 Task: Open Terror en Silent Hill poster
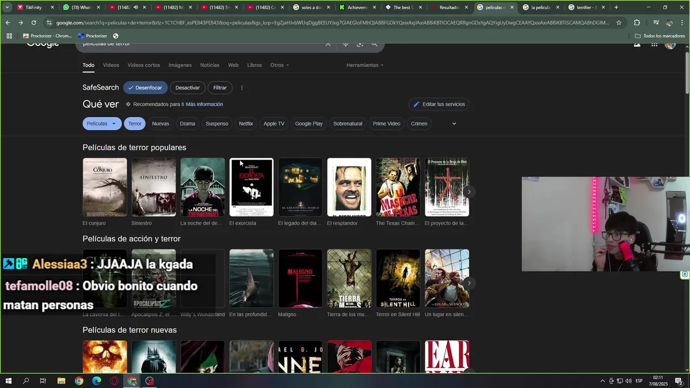[398, 278]
